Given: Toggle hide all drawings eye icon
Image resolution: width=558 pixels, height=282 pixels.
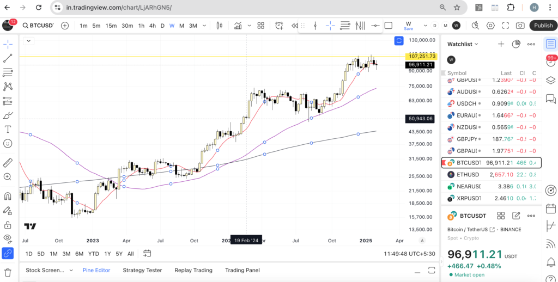Looking at the screenshot, I should click(8, 238).
